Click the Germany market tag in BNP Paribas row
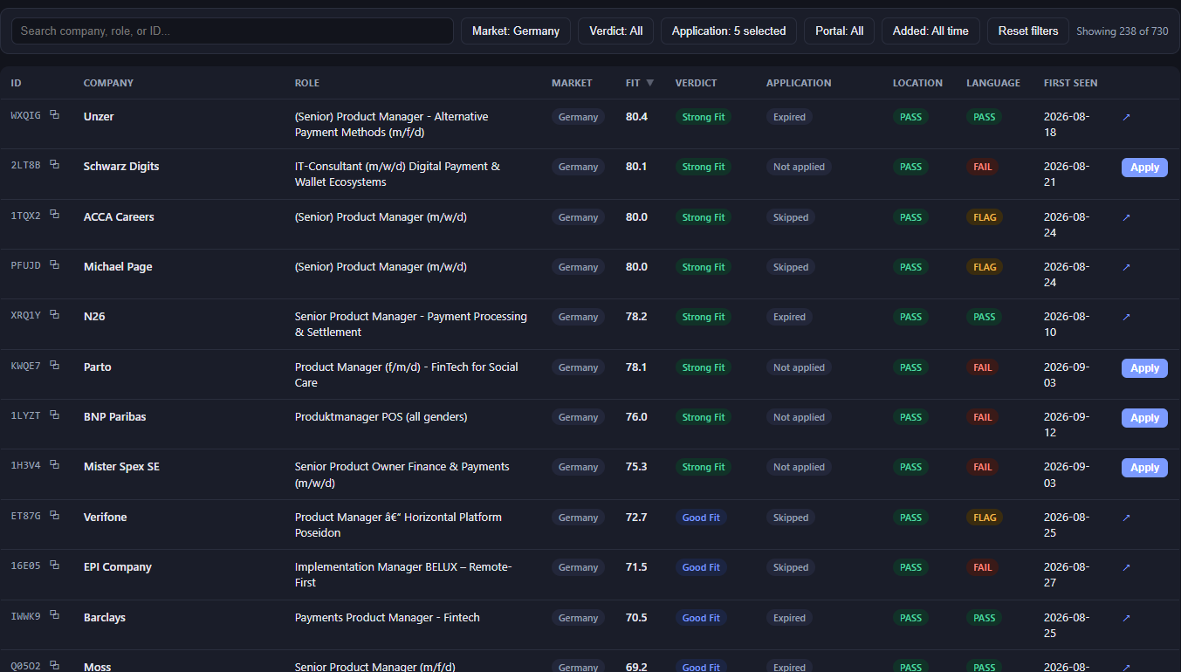1181x672 pixels. click(578, 417)
